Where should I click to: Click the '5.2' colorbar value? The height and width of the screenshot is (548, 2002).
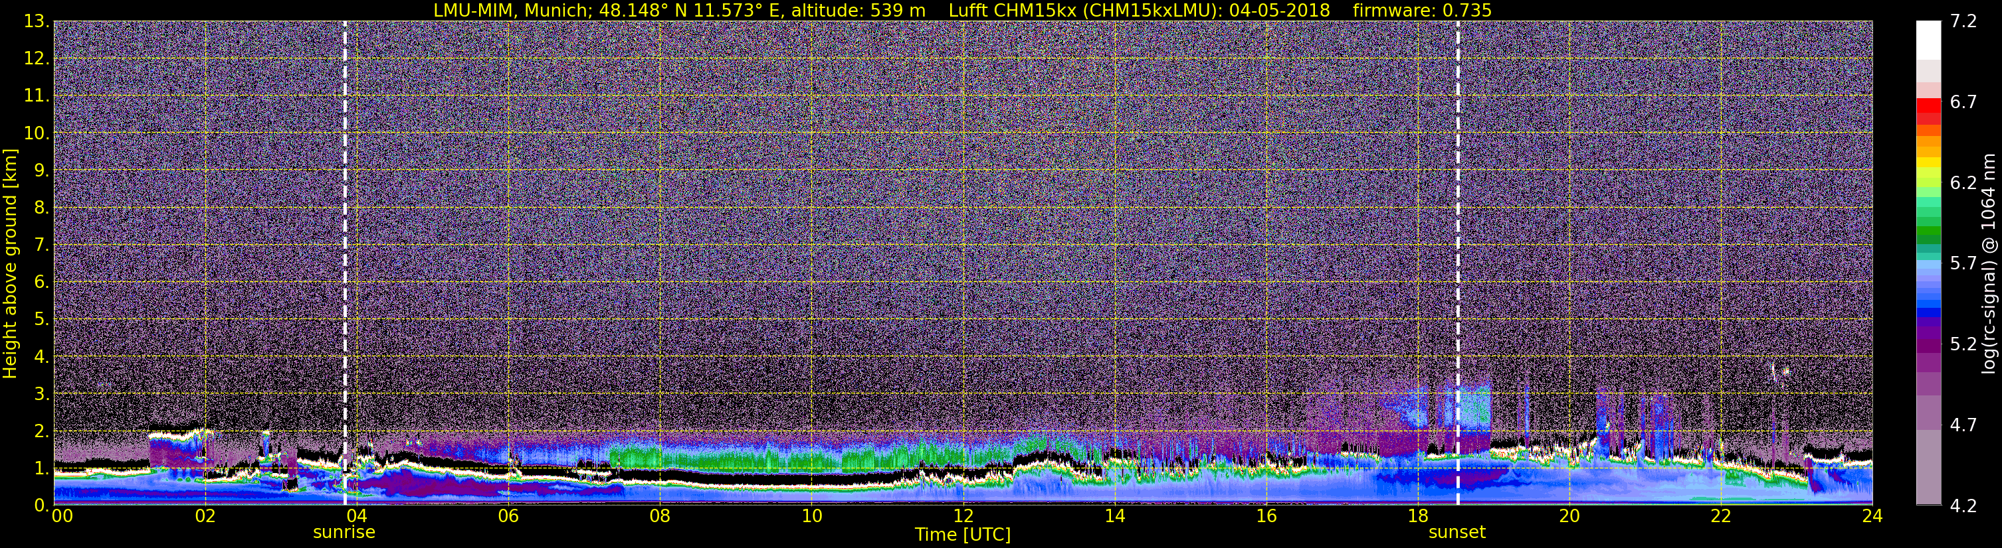point(1963,344)
